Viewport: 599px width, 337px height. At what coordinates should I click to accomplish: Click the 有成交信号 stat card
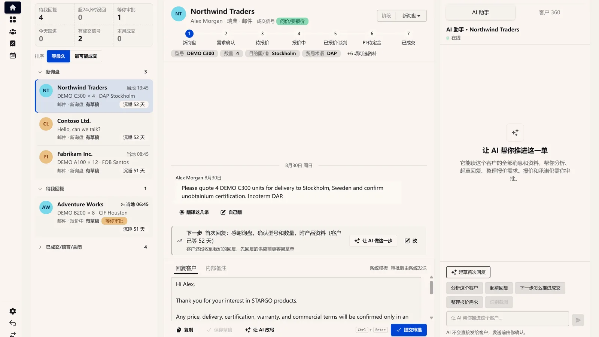[94, 36]
